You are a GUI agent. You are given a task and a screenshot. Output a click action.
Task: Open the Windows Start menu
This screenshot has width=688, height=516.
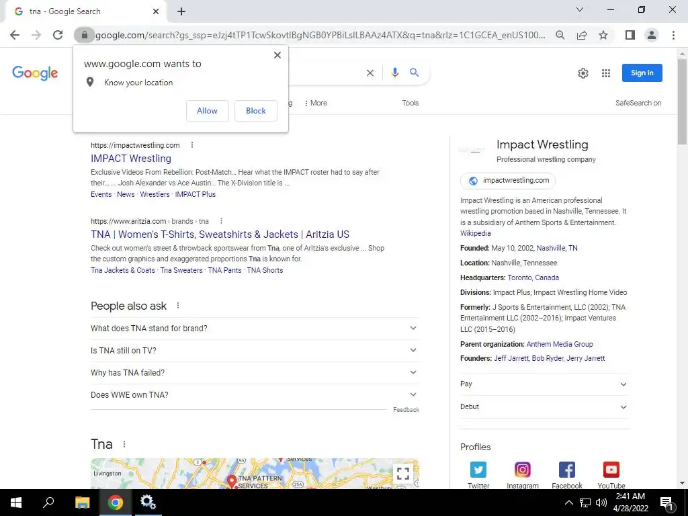16,503
